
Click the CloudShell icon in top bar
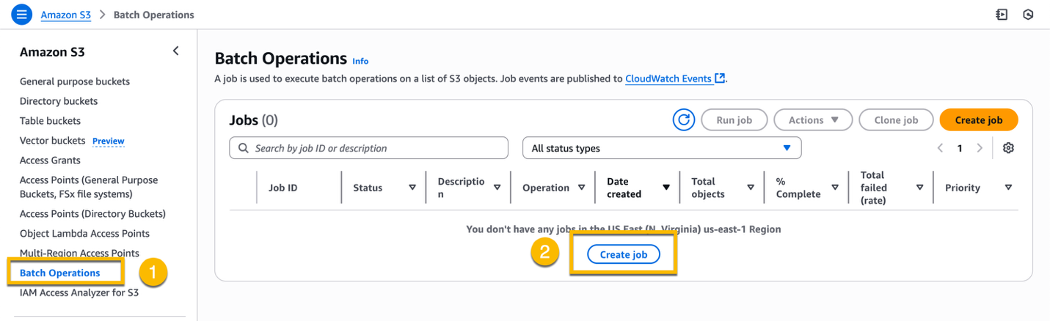point(1002,15)
